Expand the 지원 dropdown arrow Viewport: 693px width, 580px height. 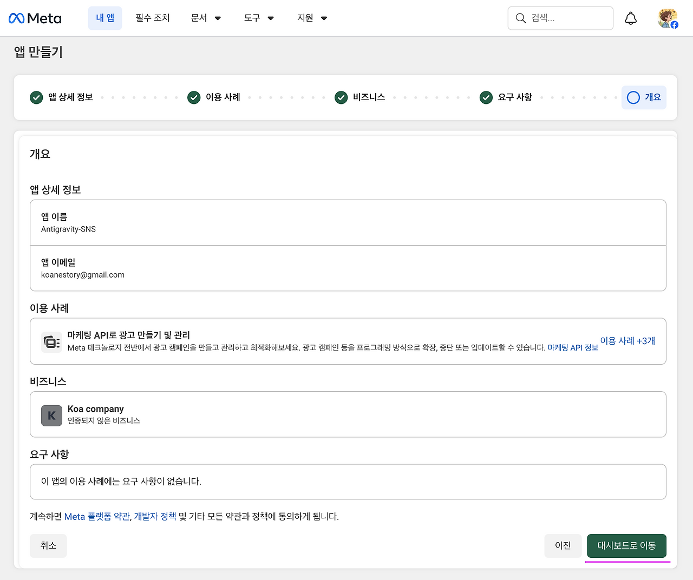point(324,18)
